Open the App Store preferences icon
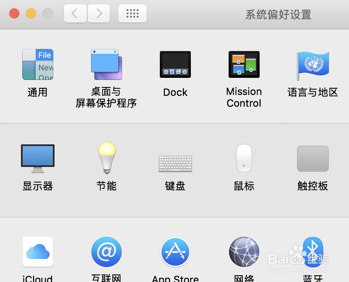Screen dimensions: 349x282 pyautogui.click(x=175, y=252)
